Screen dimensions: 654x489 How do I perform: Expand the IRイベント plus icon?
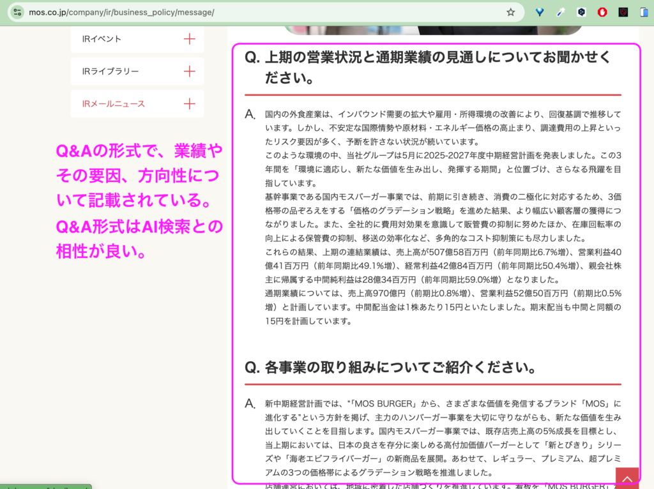pyautogui.click(x=189, y=39)
